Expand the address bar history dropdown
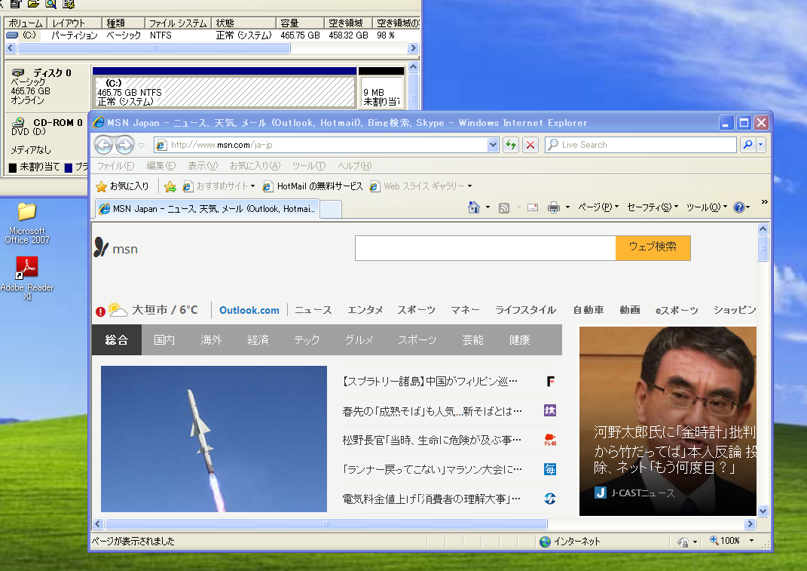 (493, 145)
